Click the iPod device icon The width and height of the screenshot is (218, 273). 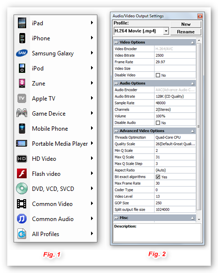pos(22,68)
